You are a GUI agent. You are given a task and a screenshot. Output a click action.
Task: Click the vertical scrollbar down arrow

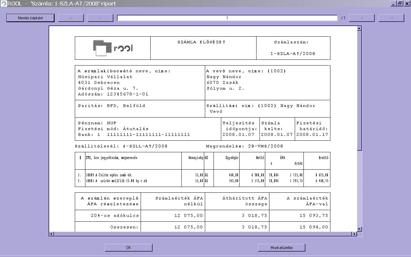point(359,229)
